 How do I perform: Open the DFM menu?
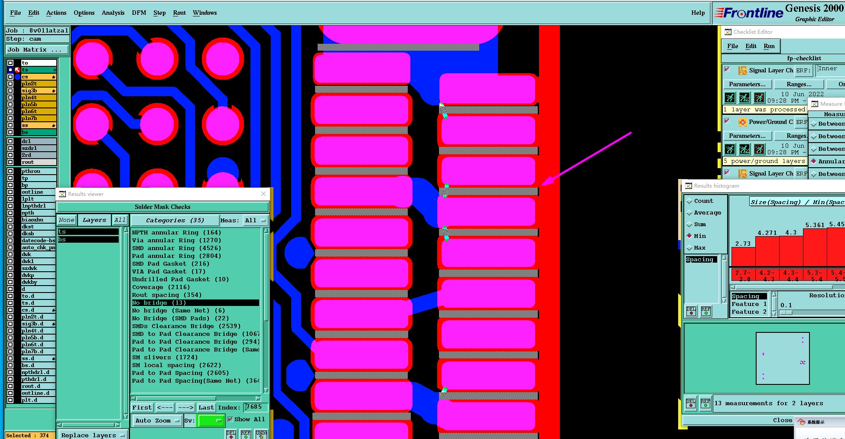(139, 13)
